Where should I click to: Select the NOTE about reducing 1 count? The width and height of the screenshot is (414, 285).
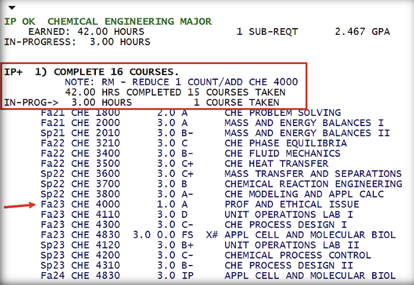[181, 82]
